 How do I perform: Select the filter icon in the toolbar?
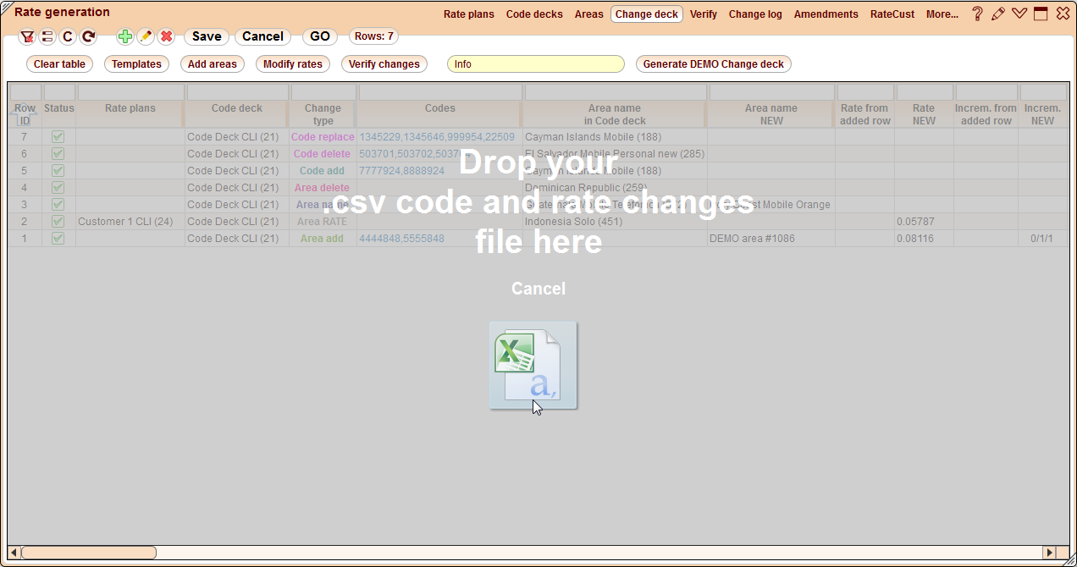pos(27,36)
